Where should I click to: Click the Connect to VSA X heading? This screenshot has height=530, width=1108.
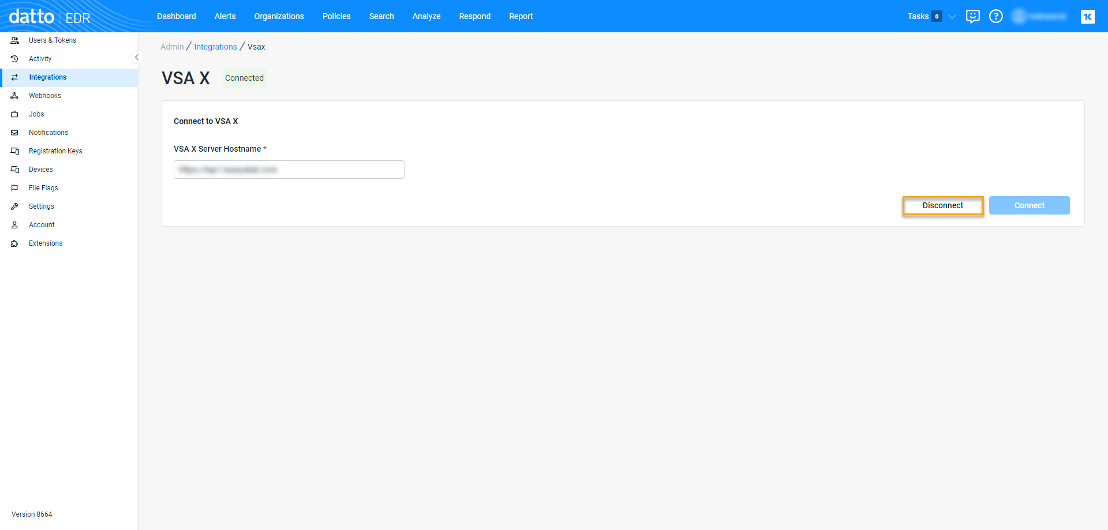pyautogui.click(x=206, y=121)
